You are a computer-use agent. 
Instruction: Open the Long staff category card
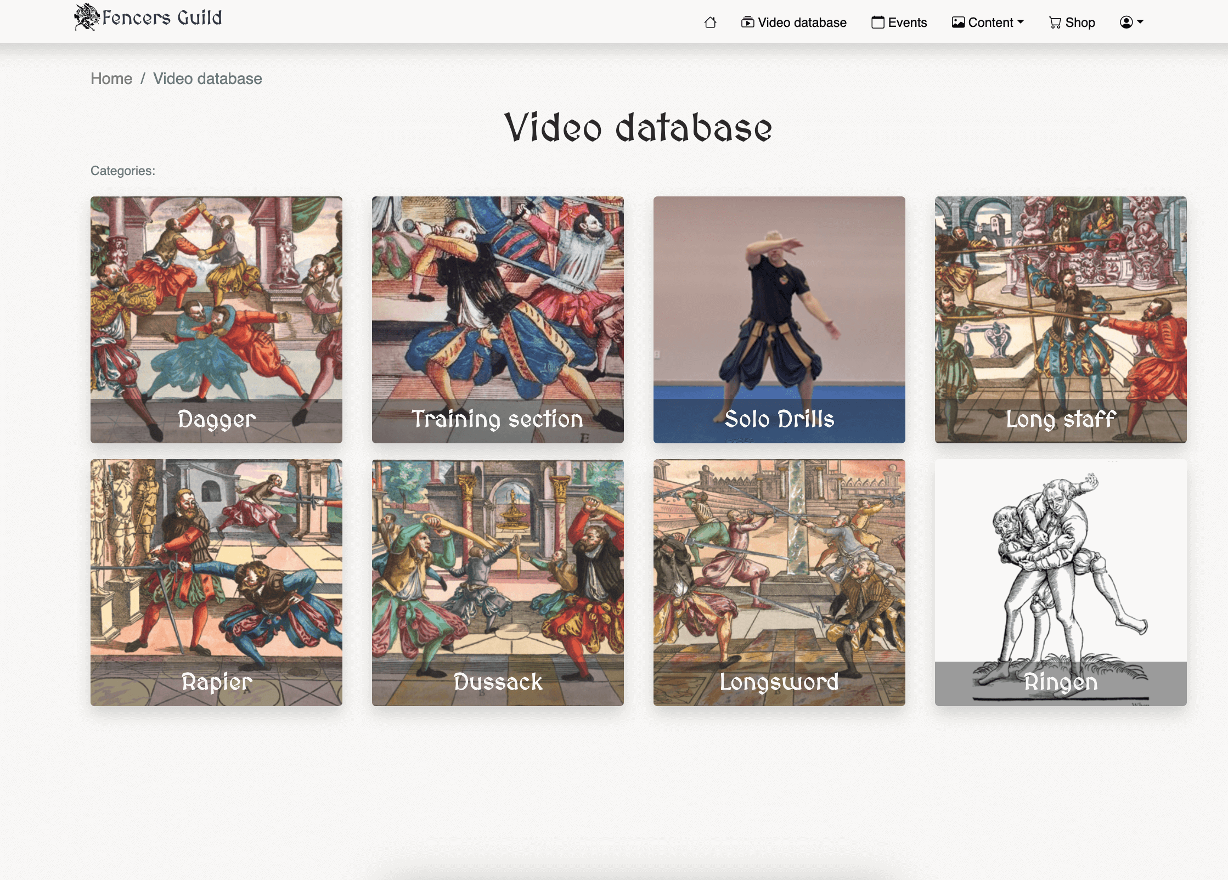(1061, 319)
